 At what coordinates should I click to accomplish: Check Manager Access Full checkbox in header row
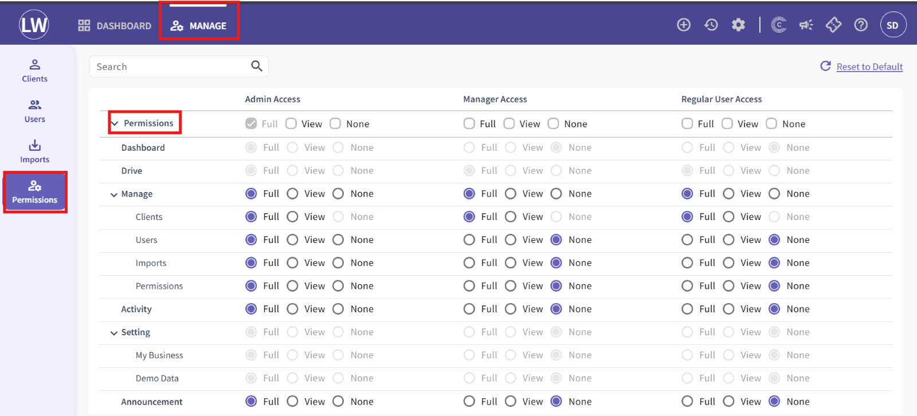click(x=469, y=124)
